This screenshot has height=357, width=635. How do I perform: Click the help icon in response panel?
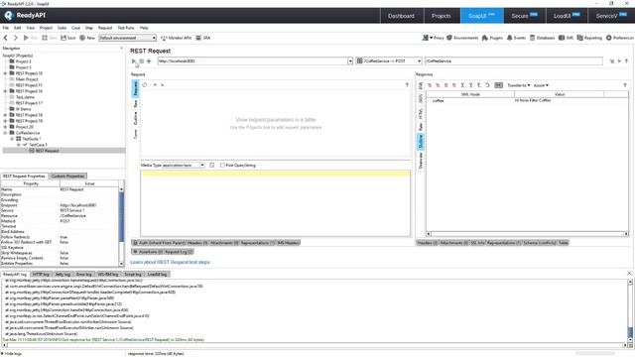(625, 85)
